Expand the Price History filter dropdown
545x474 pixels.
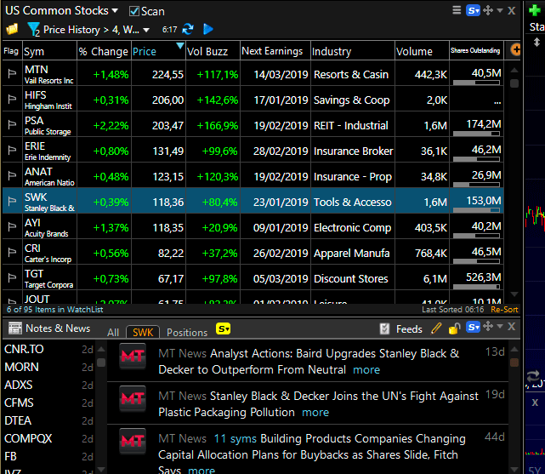pos(146,31)
